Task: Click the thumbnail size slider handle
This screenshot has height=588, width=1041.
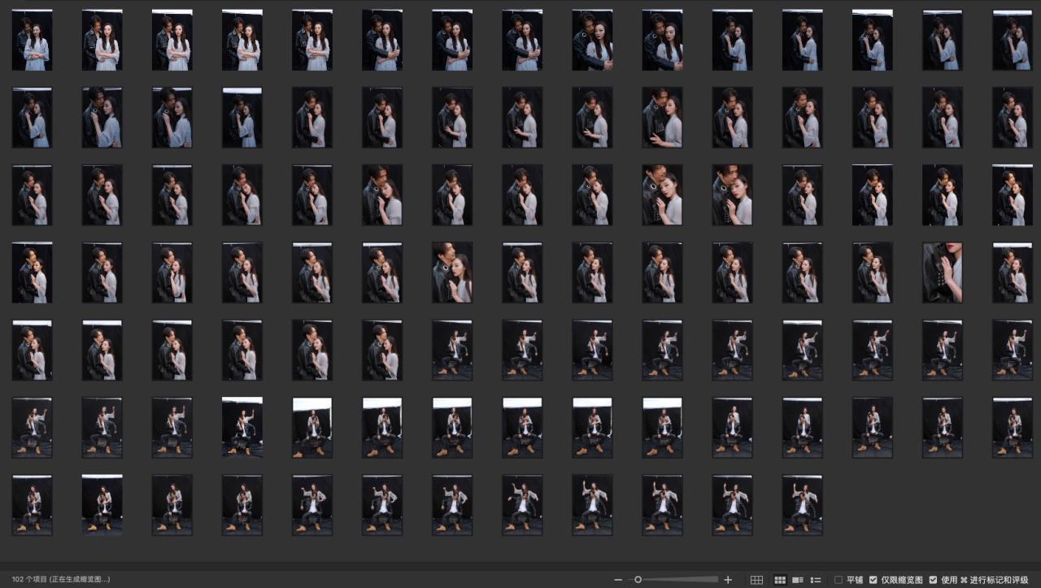Action: coord(638,580)
